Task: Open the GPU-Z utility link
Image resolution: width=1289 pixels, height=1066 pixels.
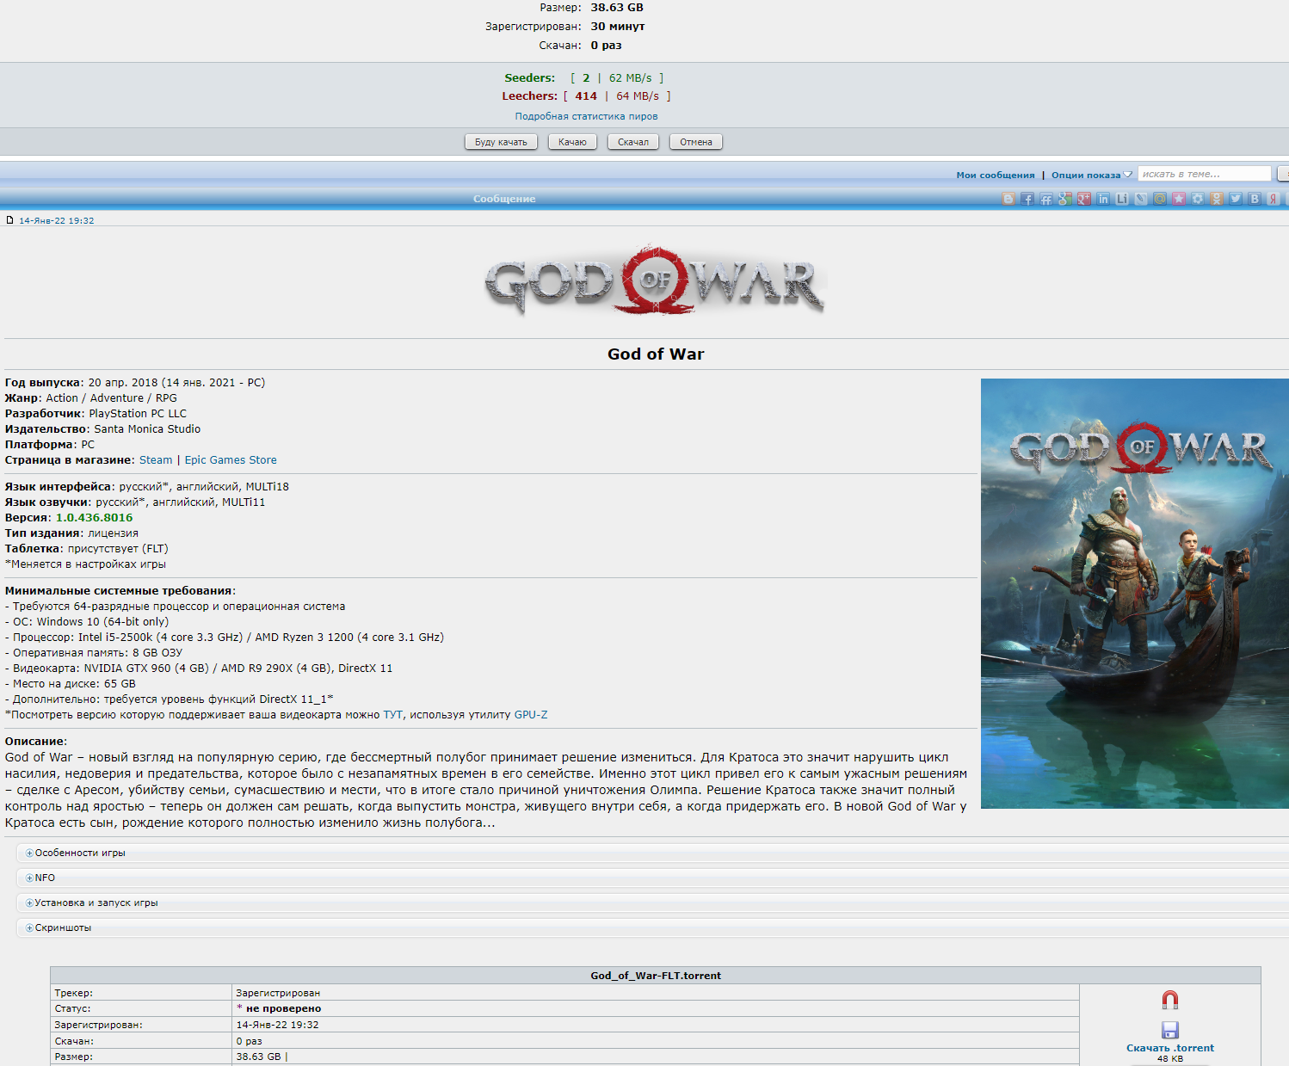Action: click(531, 715)
